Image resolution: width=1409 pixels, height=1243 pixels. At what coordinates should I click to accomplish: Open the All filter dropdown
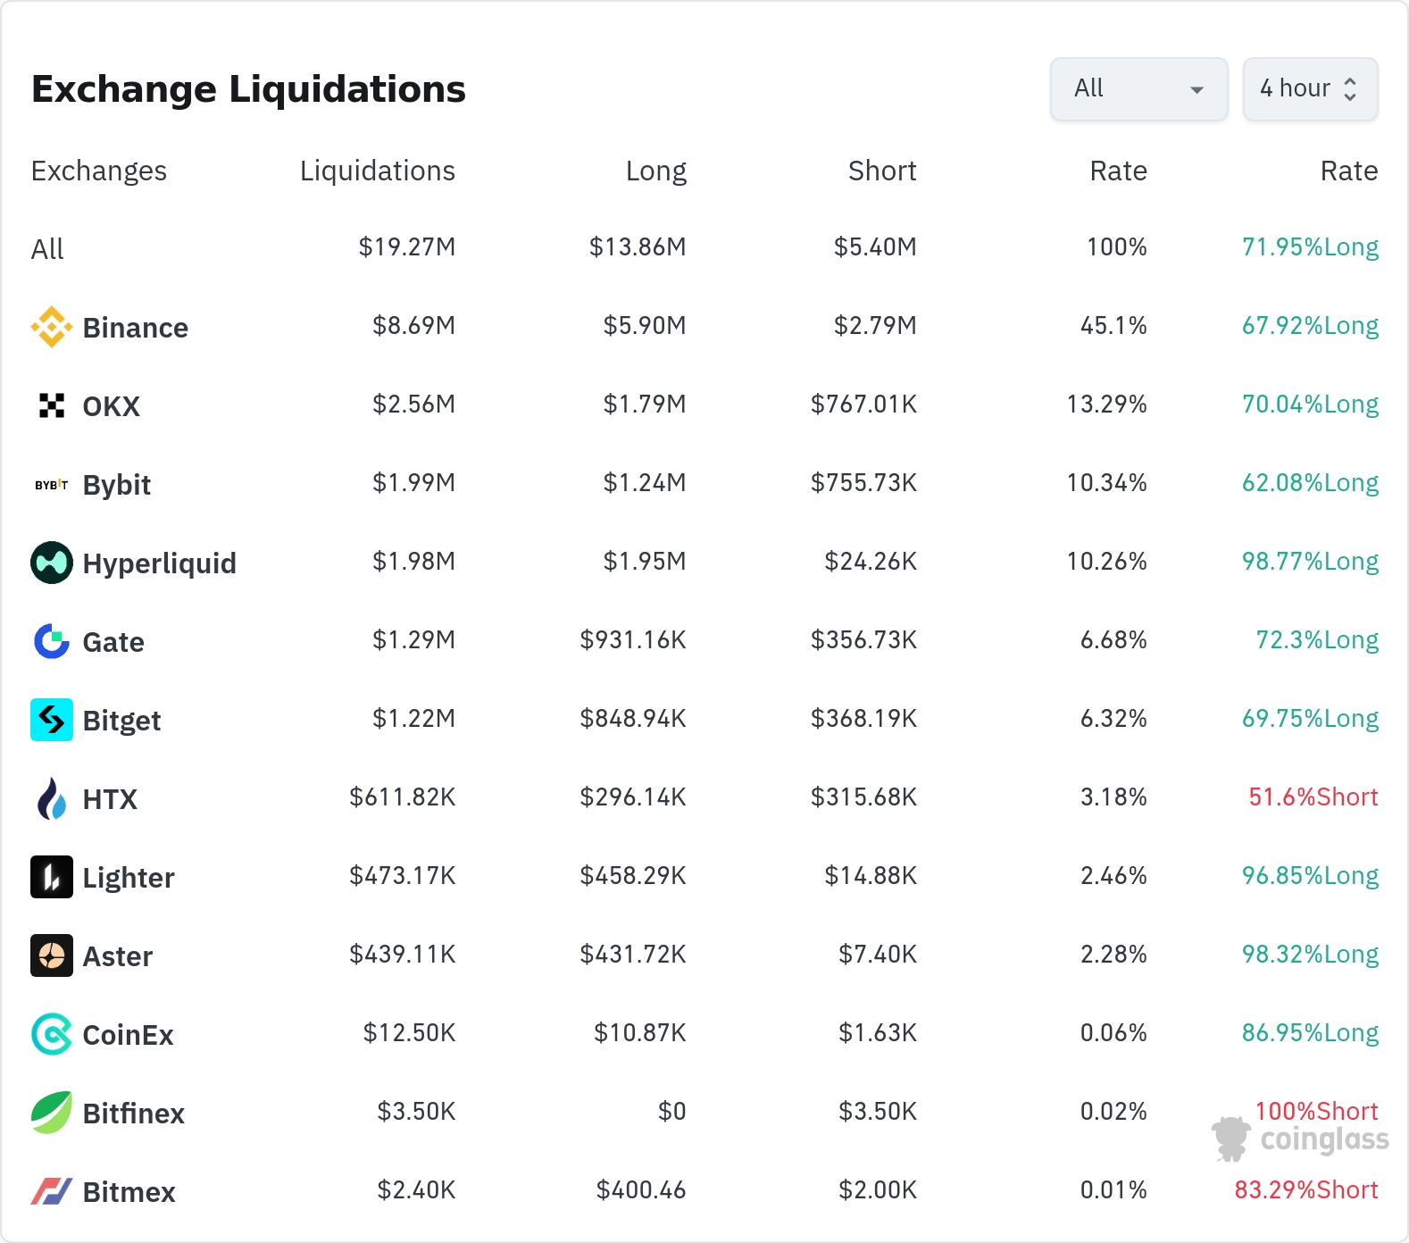1138,89
